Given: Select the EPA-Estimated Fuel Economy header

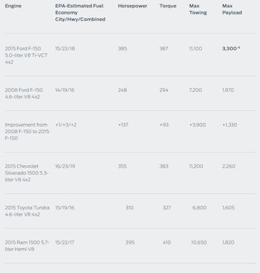Looking at the screenshot, I should pos(80,12).
